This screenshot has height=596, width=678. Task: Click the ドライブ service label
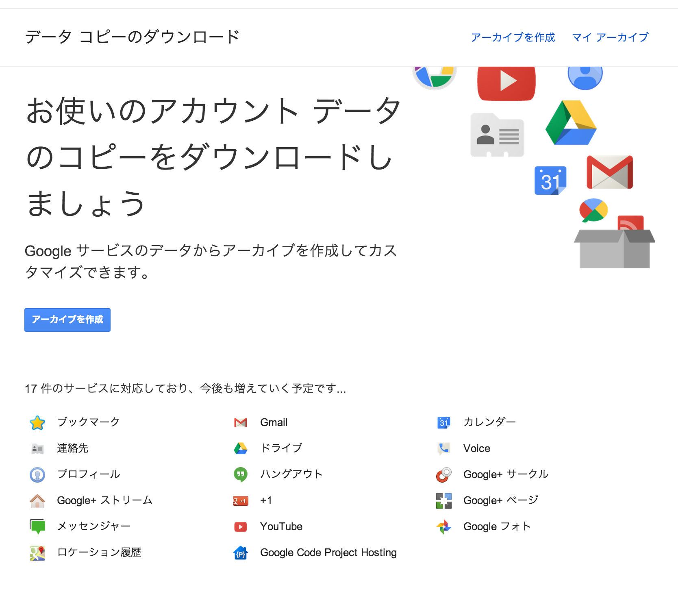click(281, 448)
